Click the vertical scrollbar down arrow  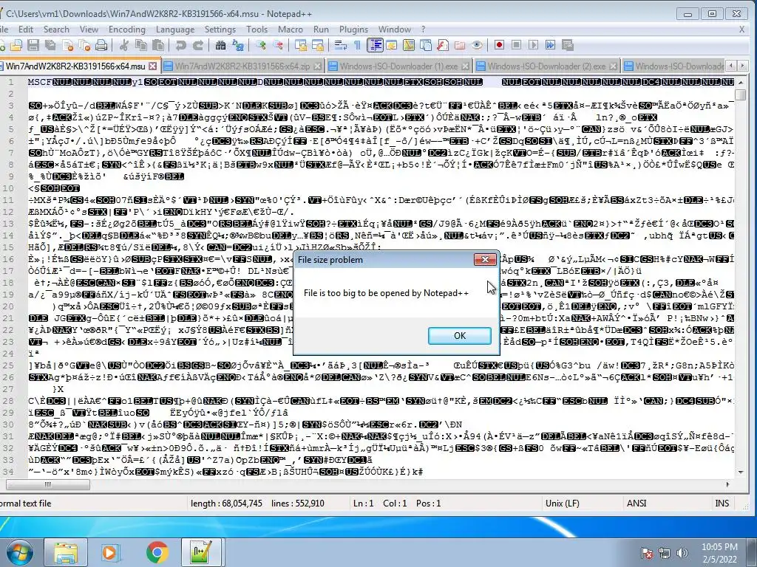740,472
